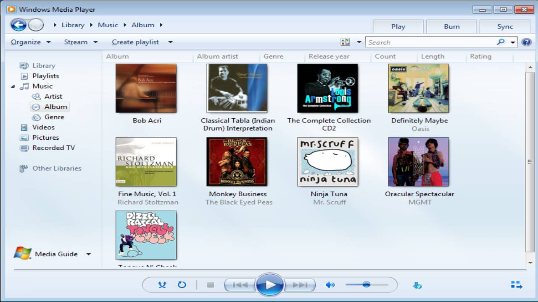The height and width of the screenshot is (302, 538).
Task: Click the Richard Stoltzman artist text
Action: coord(148,203)
